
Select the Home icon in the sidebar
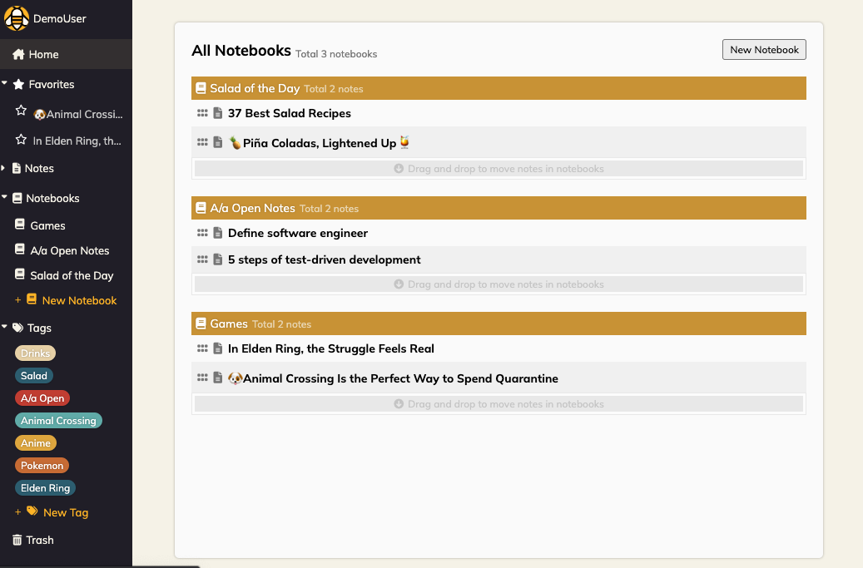pyautogui.click(x=17, y=53)
